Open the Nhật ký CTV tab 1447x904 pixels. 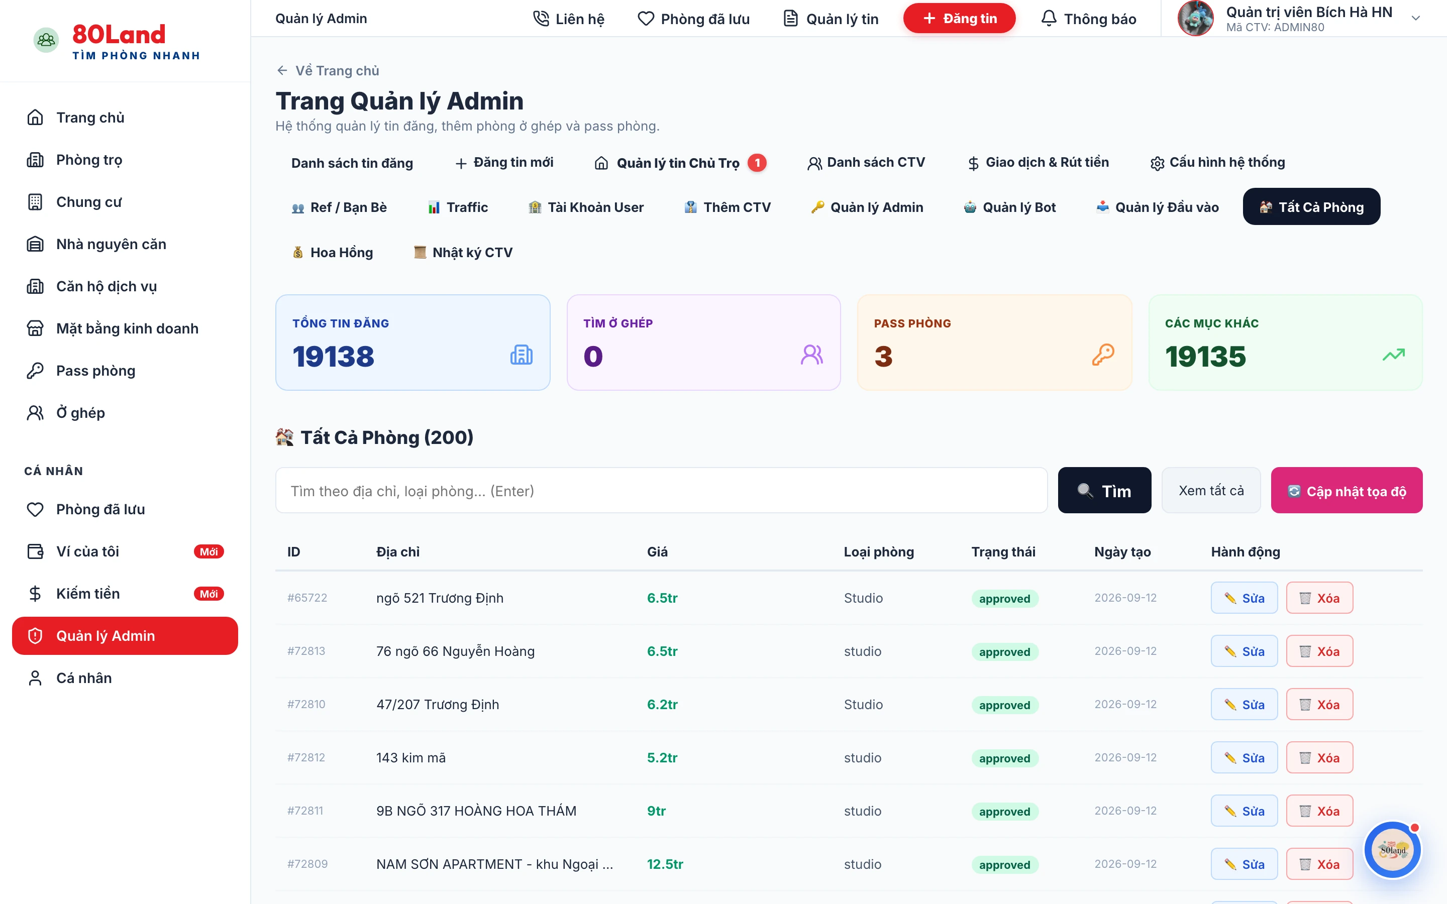tap(463, 252)
